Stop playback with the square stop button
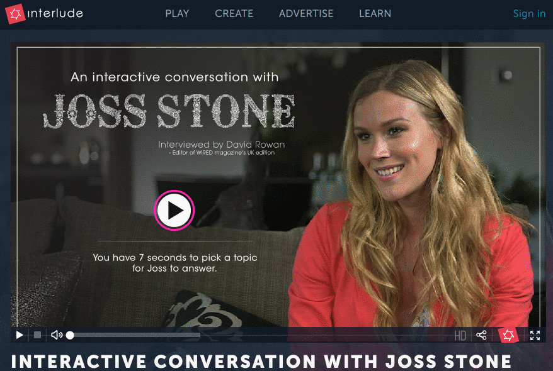This screenshot has height=371, width=553. tap(37, 335)
